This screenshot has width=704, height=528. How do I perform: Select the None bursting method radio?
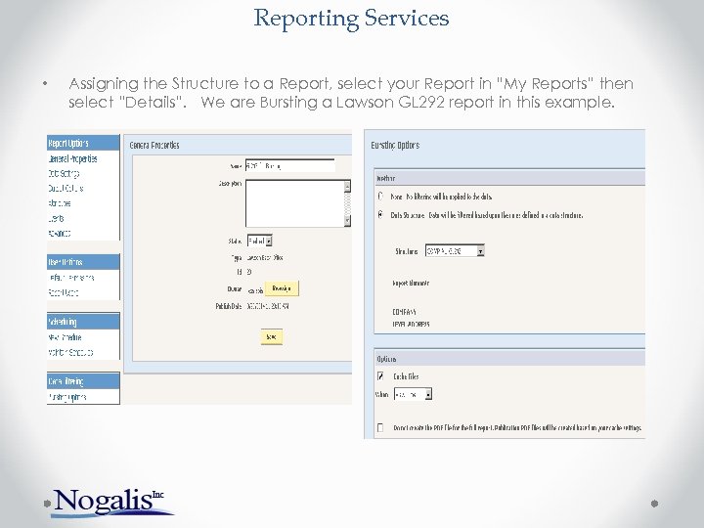click(380, 197)
